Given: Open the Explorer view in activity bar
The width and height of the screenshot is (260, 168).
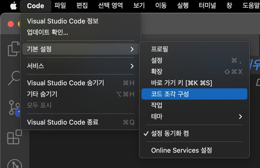Looking at the screenshot, I should (x=14, y=49).
